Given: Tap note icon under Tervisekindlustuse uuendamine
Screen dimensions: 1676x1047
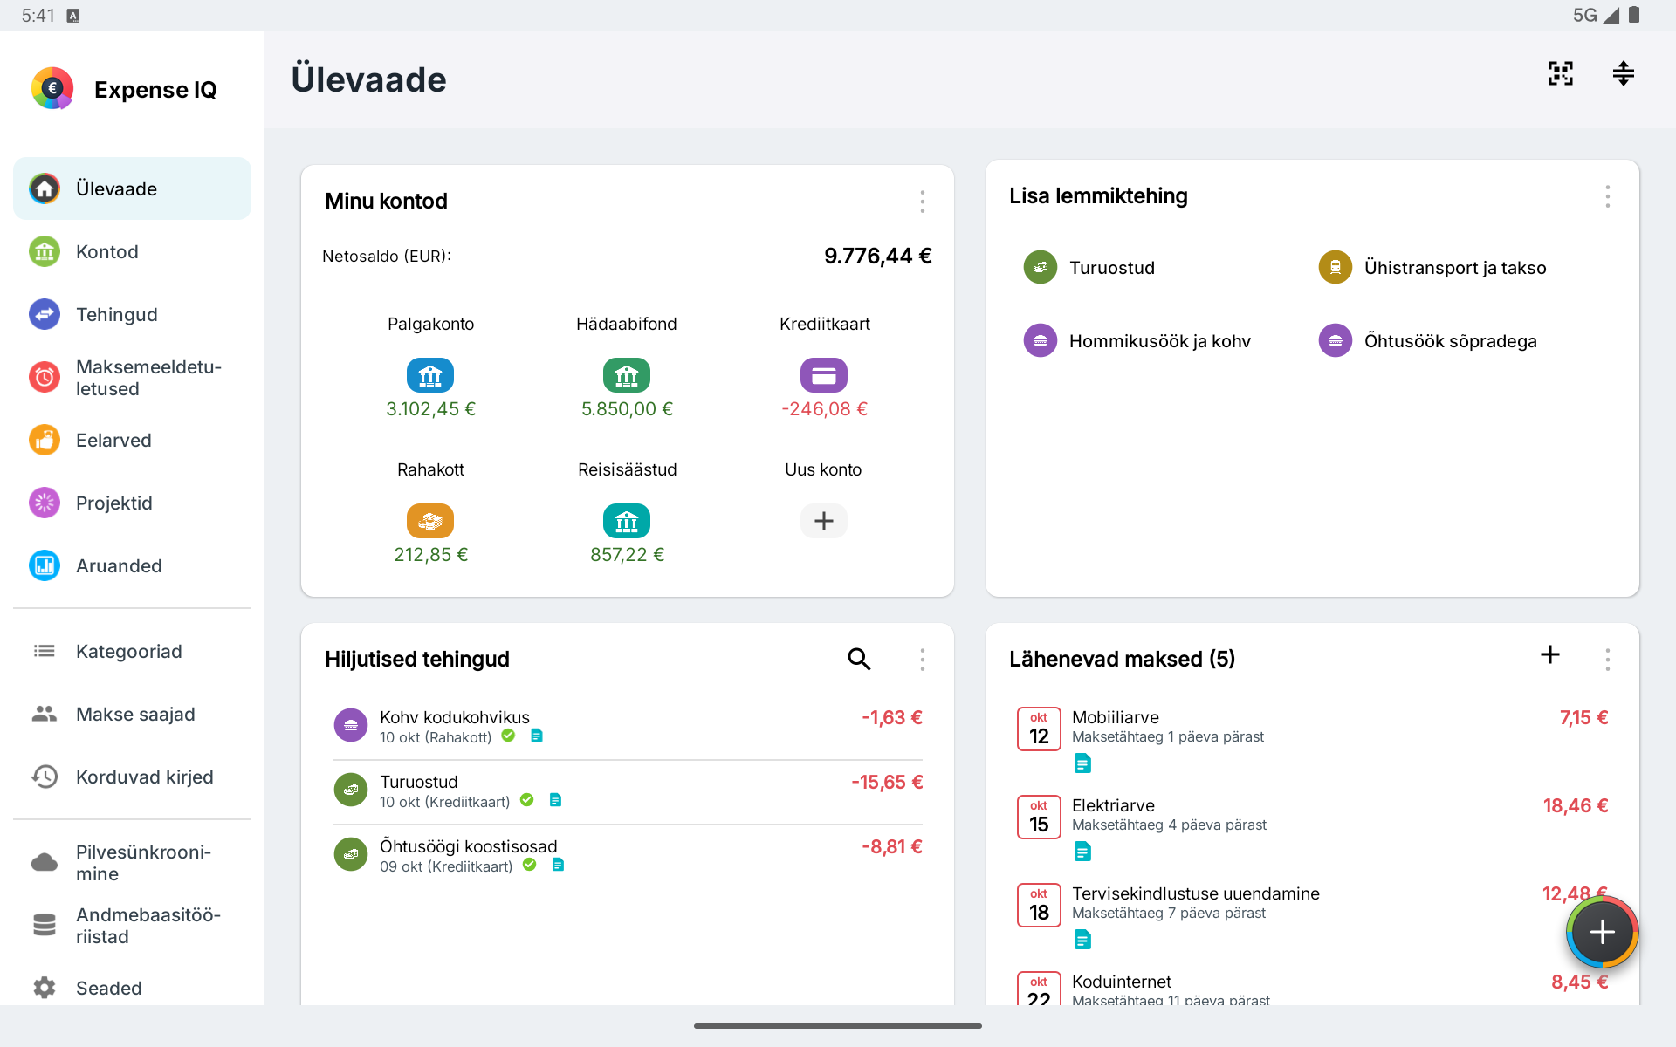Looking at the screenshot, I should click(1082, 940).
